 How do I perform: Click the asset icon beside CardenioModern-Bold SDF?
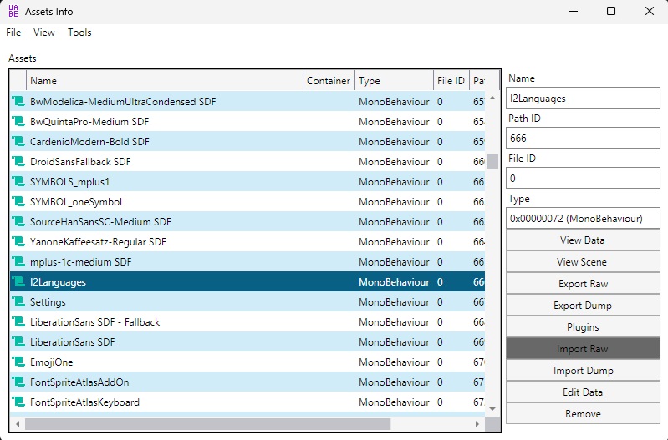pos(18,141)
